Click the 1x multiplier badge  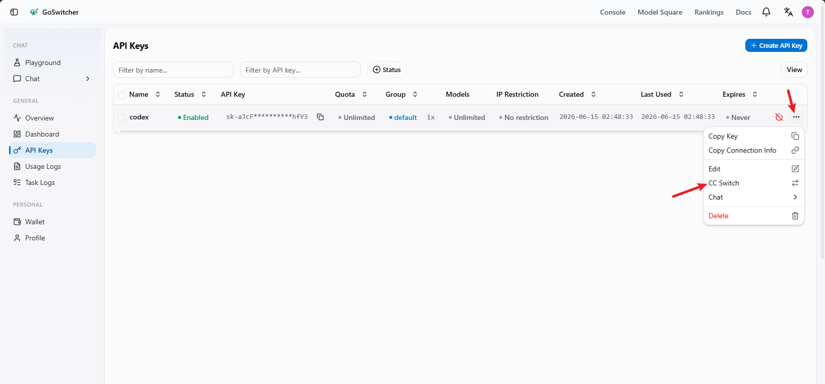pyautogui.click(x=431, y=117)
